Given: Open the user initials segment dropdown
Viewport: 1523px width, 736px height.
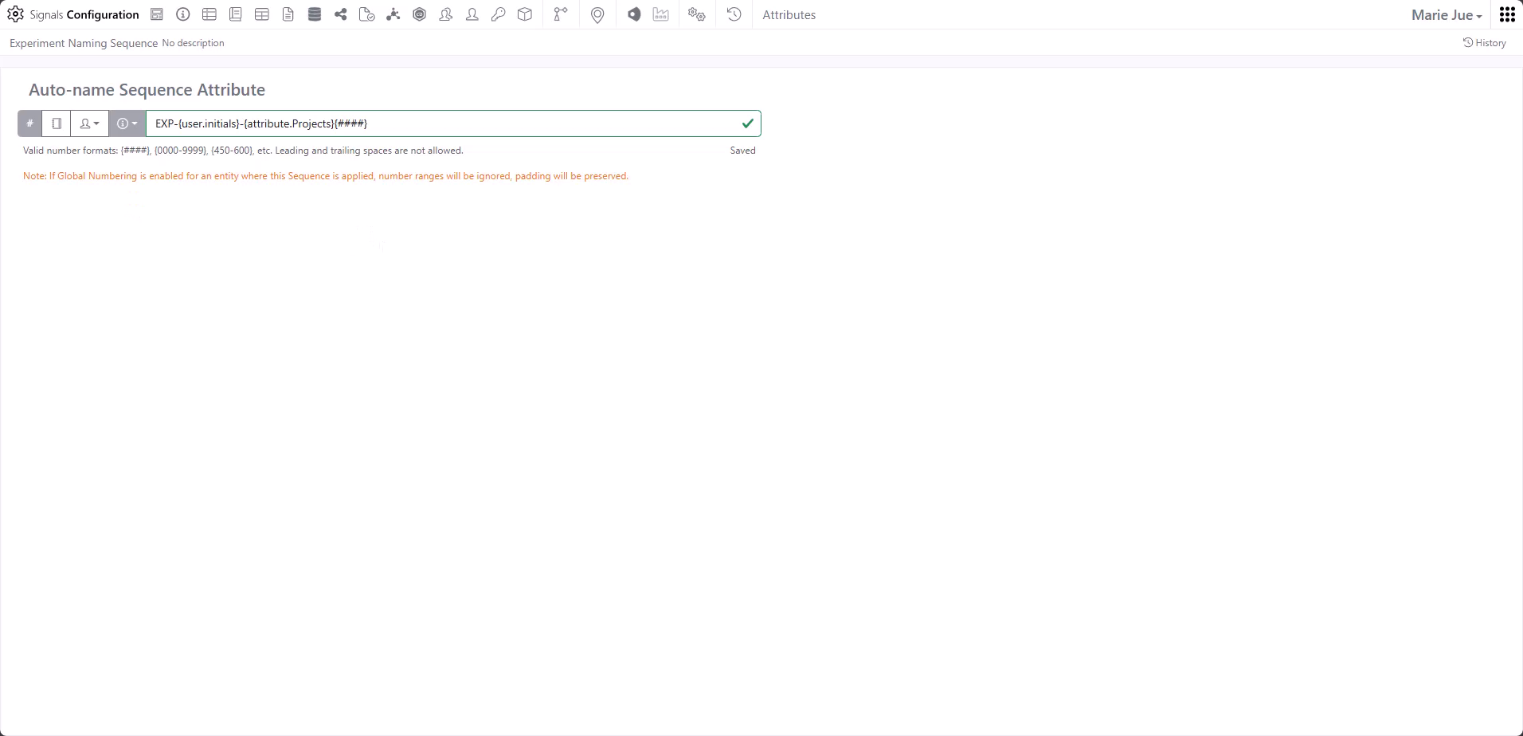Looking at the screenshot, I should (x=88, y=123).
